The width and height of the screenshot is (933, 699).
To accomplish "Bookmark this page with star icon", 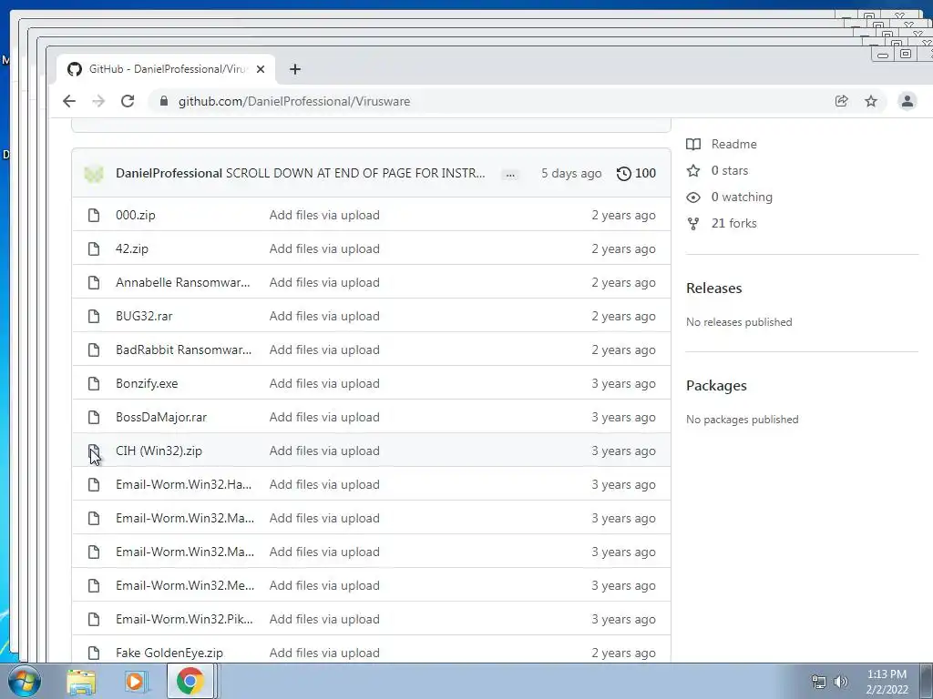I will pos(871,101).
